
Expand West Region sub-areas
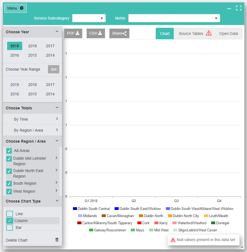coord(56,191)
